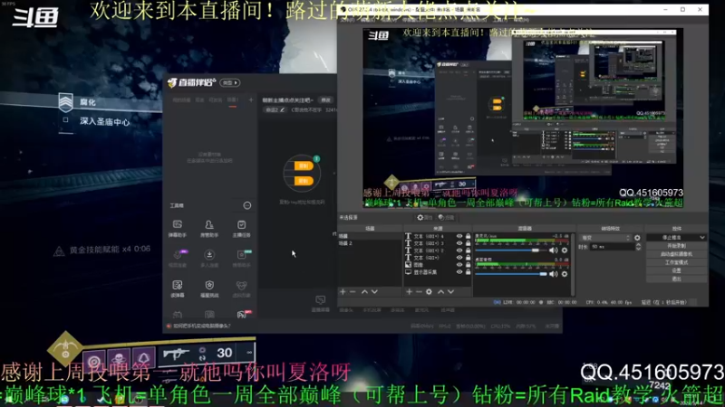
Task: Remove the selected source in OBS Sources
Action: coord(419,291)
